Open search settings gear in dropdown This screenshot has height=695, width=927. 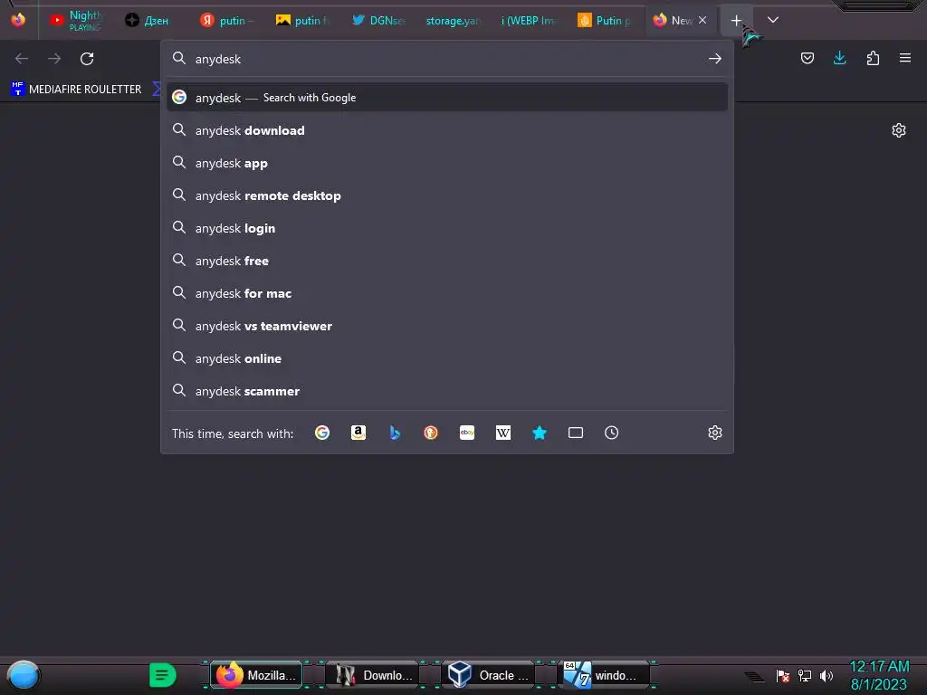(715, 433)
